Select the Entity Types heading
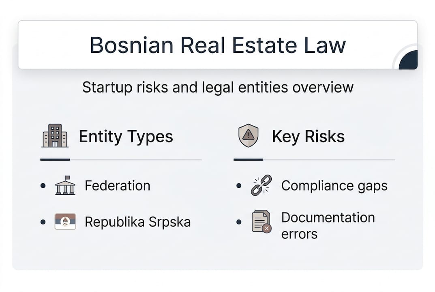Image resolution: width=435 pixels, height=292 pixels. pos(126,137)
